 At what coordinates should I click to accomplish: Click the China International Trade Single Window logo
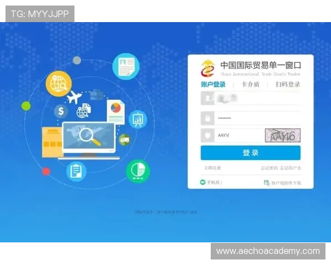coord(209,68)
